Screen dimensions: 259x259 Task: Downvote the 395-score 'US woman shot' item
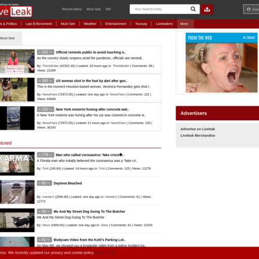click(x=51, y=81)
